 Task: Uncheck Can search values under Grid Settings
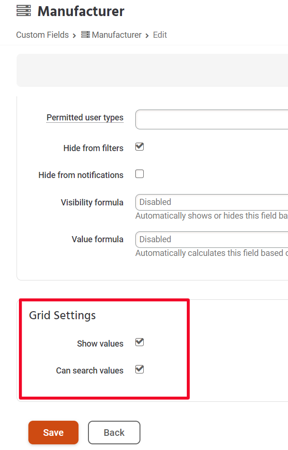pyautogui.click(x=139, y=369)
